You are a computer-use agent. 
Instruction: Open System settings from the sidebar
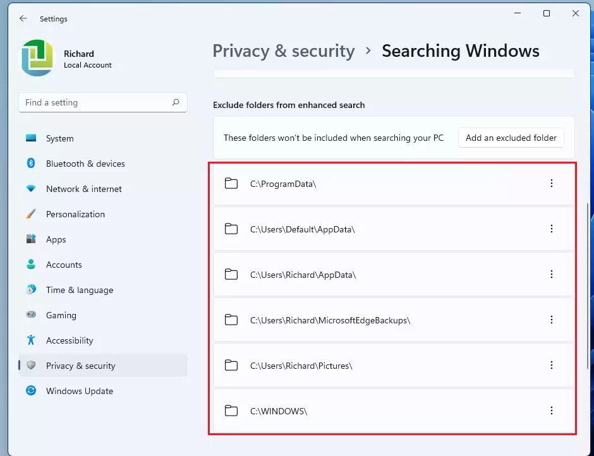click(30, 138)
